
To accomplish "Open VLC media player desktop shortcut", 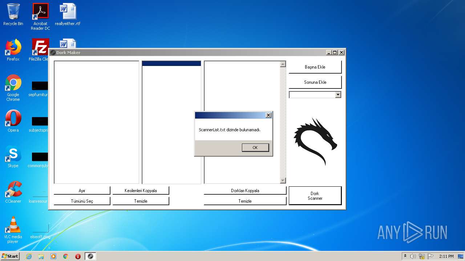I will (13, 230).
